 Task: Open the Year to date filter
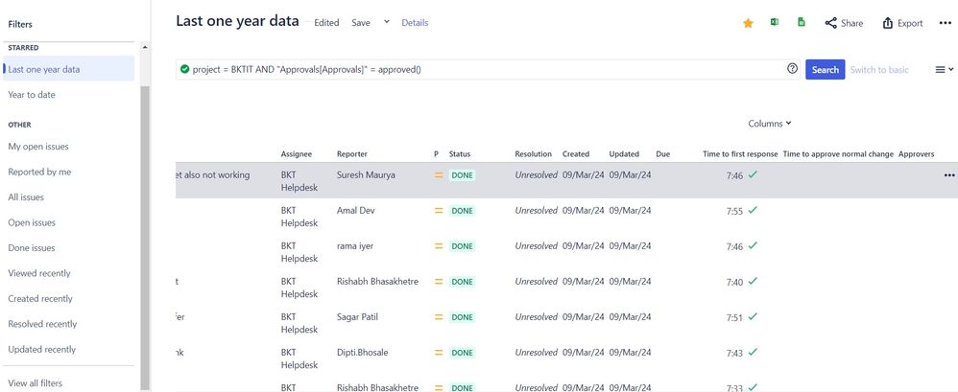[31, 95]
